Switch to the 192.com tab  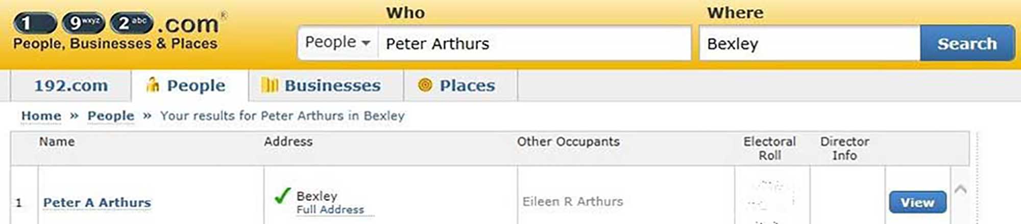pos(71,86)
